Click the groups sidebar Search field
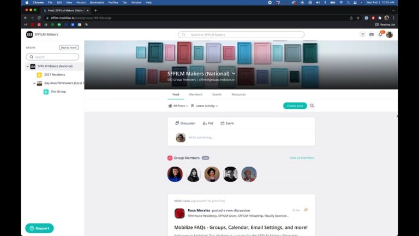This screenshot has width=419, height=236. pos(52,57)
